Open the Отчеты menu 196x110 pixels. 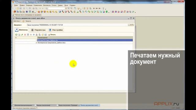coord(54,5)
